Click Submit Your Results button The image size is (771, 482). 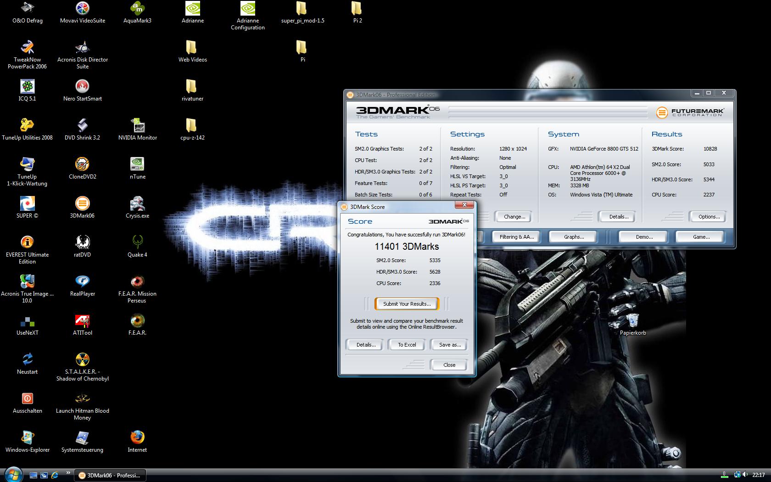pos(407,304)
